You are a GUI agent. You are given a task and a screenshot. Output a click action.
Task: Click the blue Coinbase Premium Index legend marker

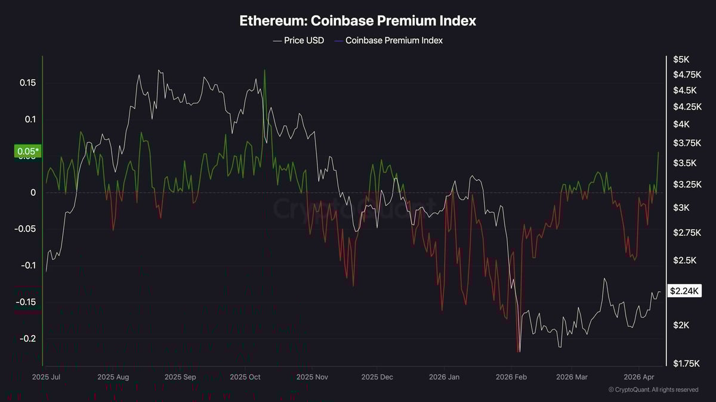pyautogui.click(x=338, y=40)
